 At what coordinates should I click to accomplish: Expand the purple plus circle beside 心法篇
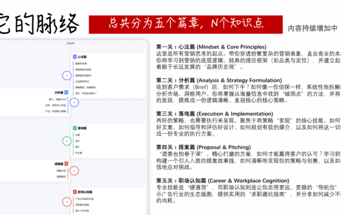(67, 76)
